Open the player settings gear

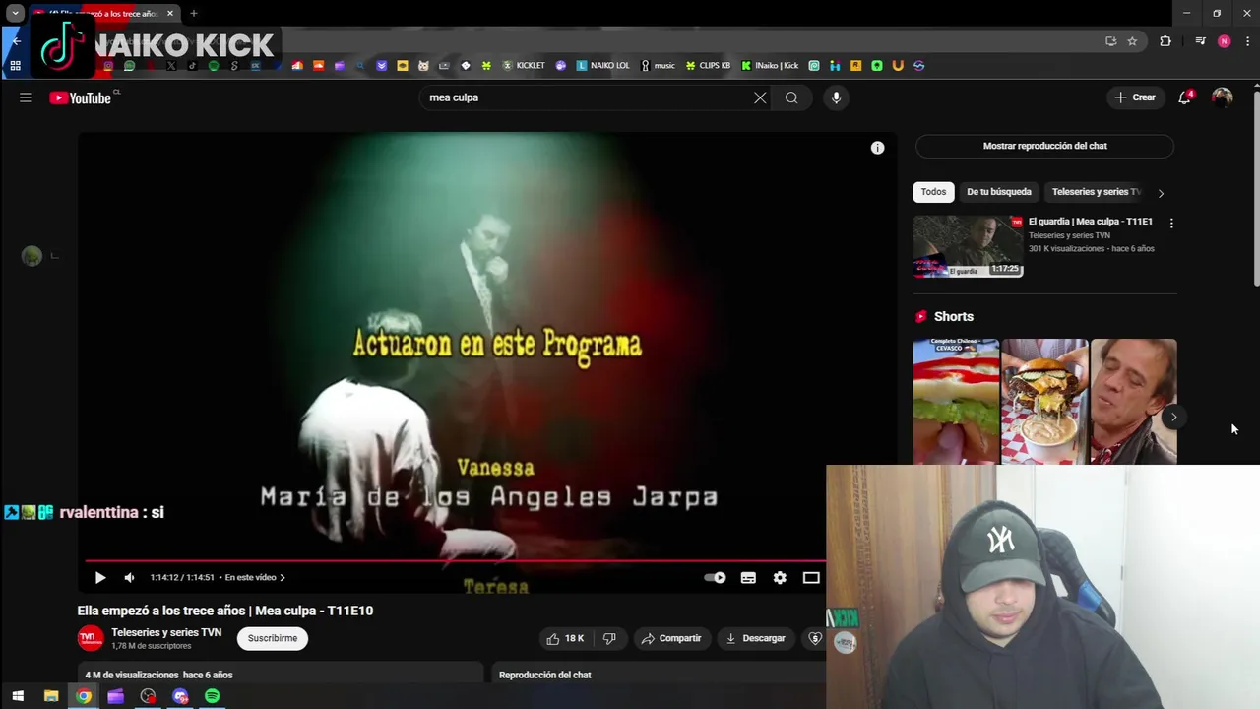pos(780,578)
